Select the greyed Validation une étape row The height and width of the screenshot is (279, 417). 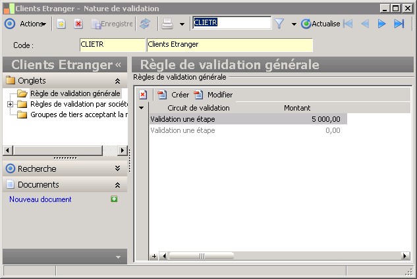coord(248,130)
